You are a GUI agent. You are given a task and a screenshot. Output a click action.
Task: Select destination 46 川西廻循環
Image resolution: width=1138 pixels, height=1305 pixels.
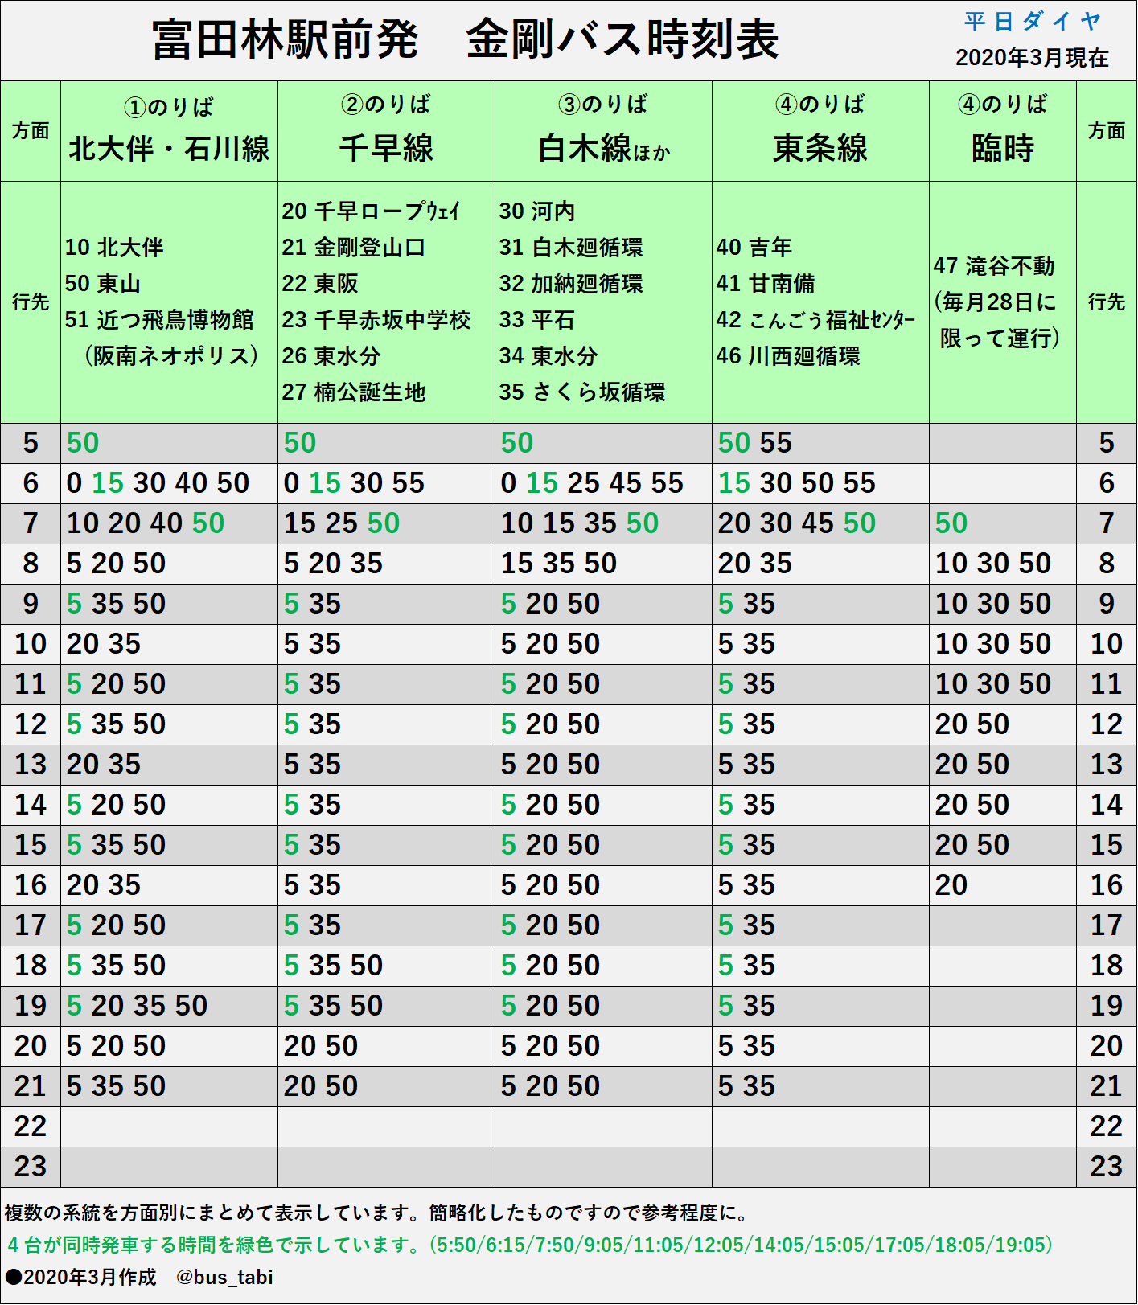(788, 355)
